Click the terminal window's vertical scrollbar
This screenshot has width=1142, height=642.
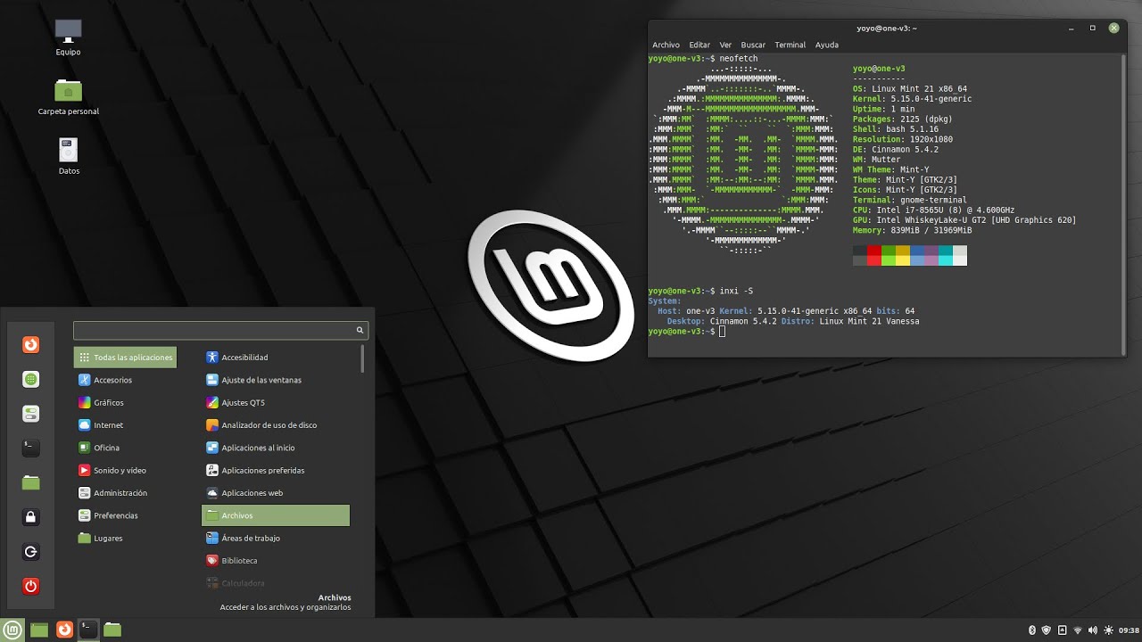pyautogui.click(x=1122, y=203)
